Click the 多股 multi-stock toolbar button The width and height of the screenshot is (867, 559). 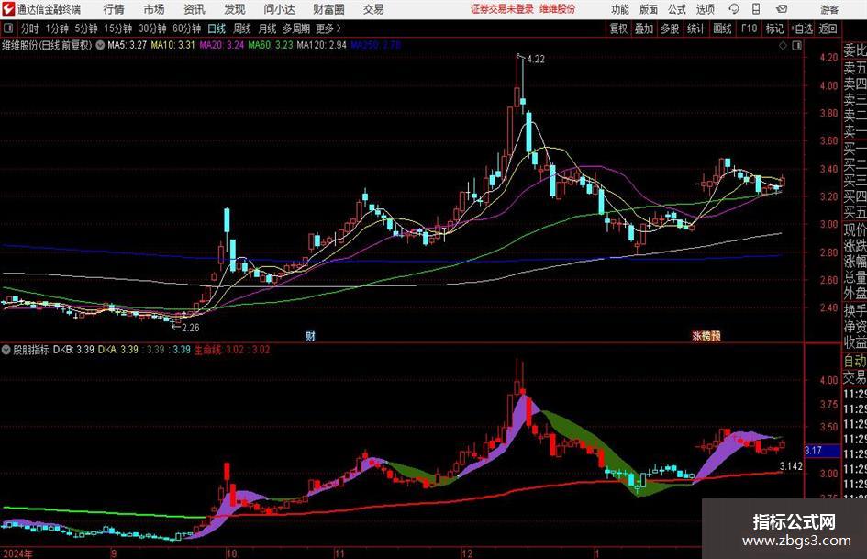point(670,28)
